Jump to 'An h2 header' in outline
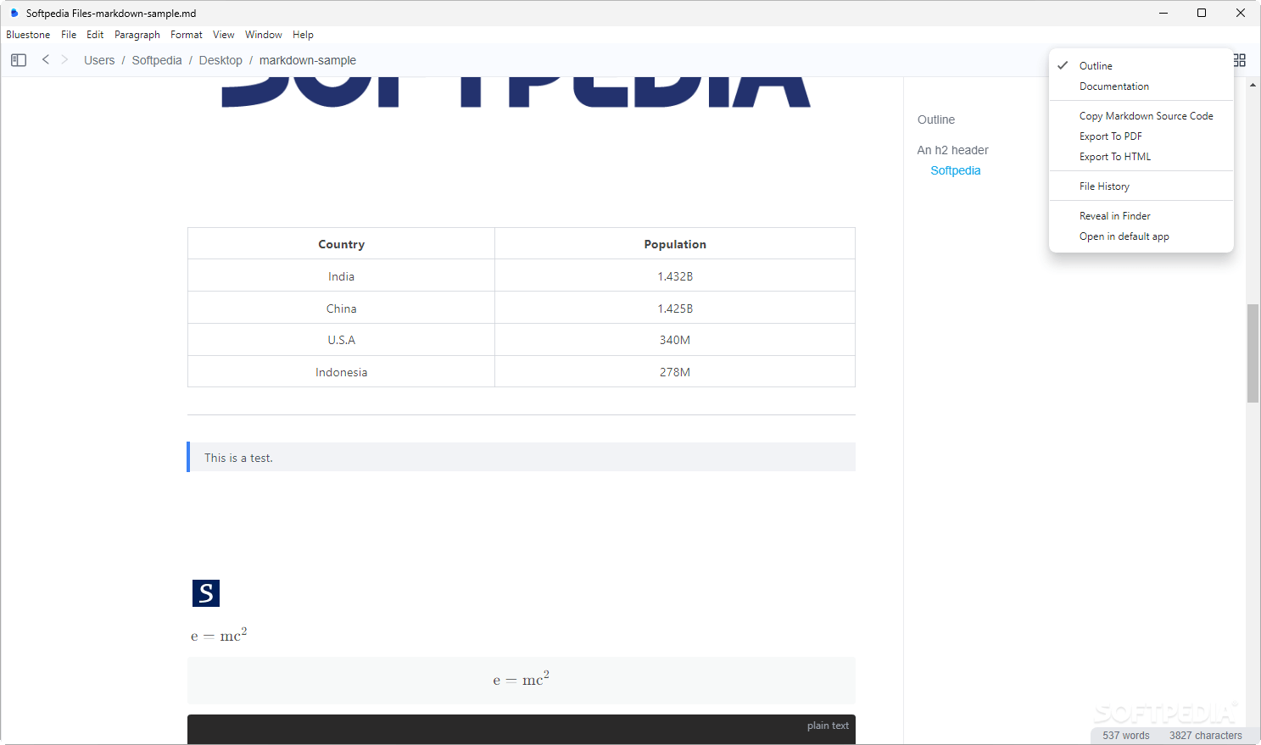 (x=952, y=150)
